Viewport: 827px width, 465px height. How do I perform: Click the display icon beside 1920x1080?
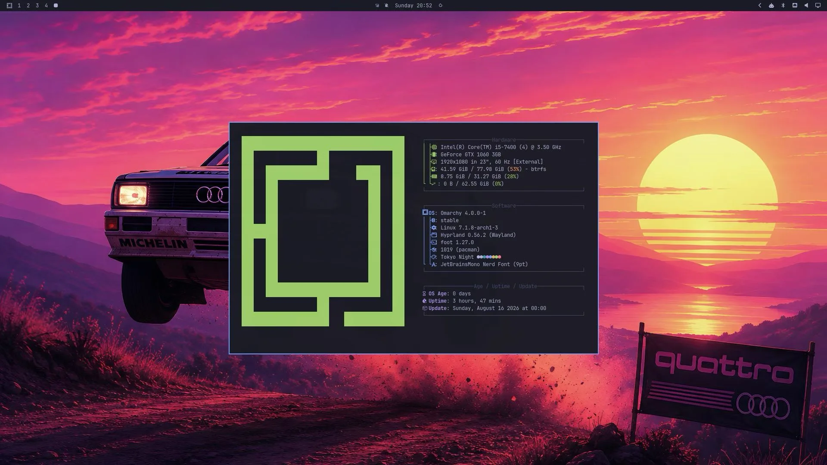pyautogui.click(x=434, y=162)
